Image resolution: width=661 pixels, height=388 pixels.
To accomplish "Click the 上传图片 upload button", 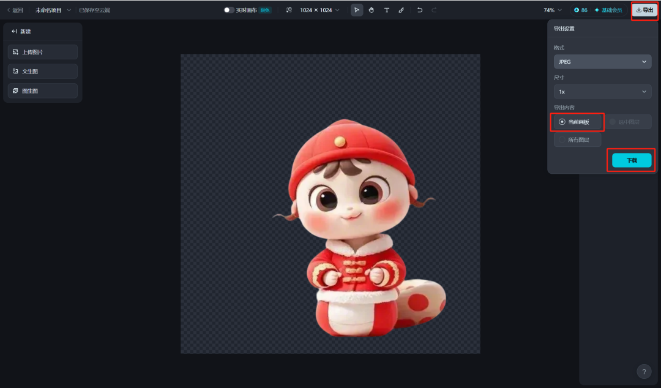I will coord(42,51).
